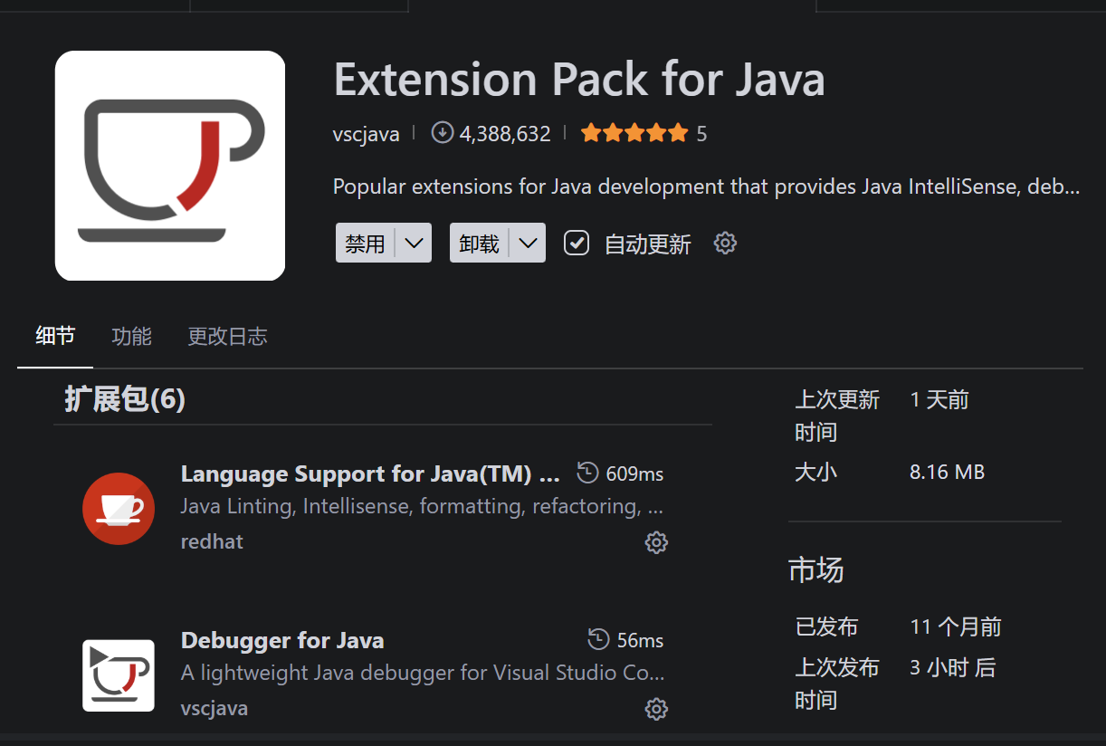Click the 1 天前 last updated value
The height and width of the screenshot is (746, 1106).
(x=939, y=400)
